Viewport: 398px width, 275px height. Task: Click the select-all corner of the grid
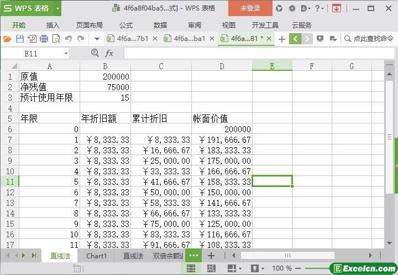[14, 66]
